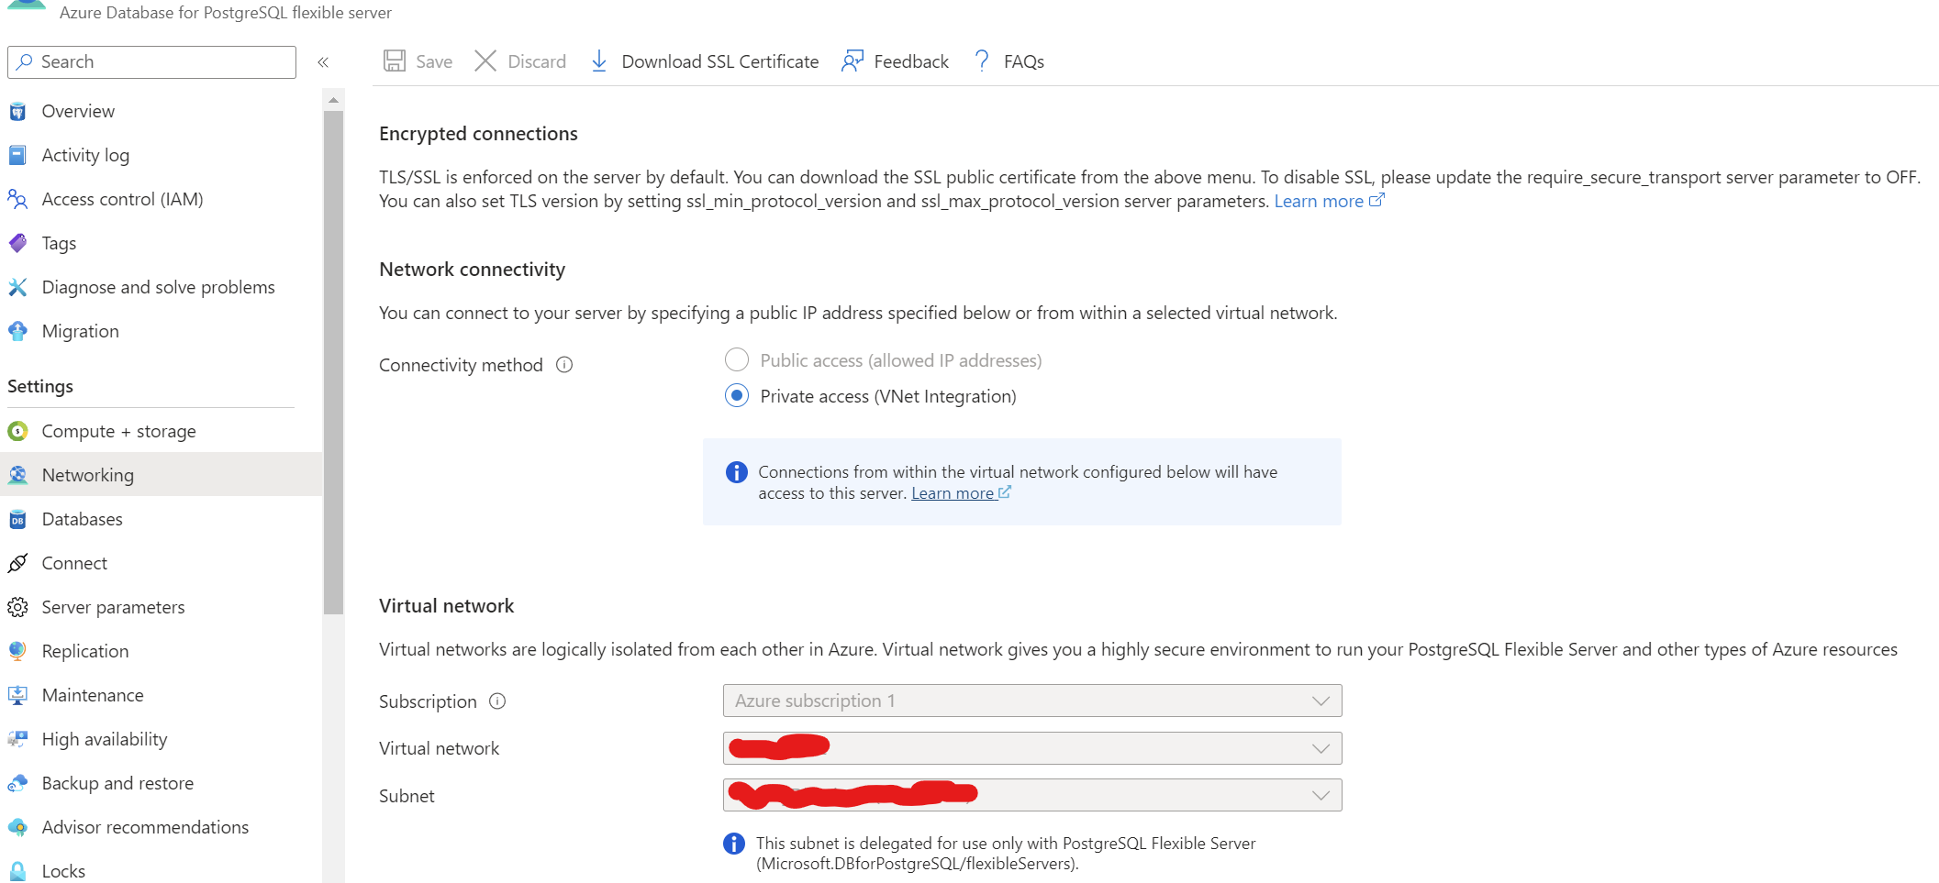Viewport: 1939px width, 883px height.
Task: Click the Backup and restore icon
Action: click(18, 783)
